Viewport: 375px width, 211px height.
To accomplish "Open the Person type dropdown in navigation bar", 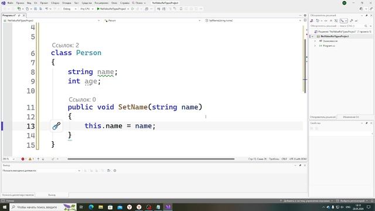I will pos(152,21).
